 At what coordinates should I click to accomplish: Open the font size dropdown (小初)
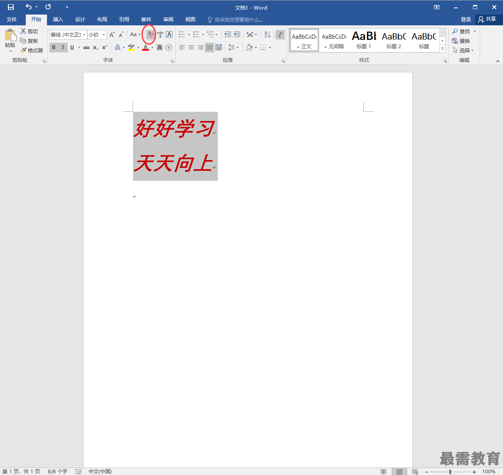(104, 35)
